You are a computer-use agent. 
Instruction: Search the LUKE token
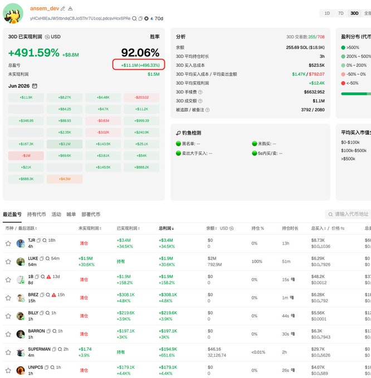(x=47, y=258)
